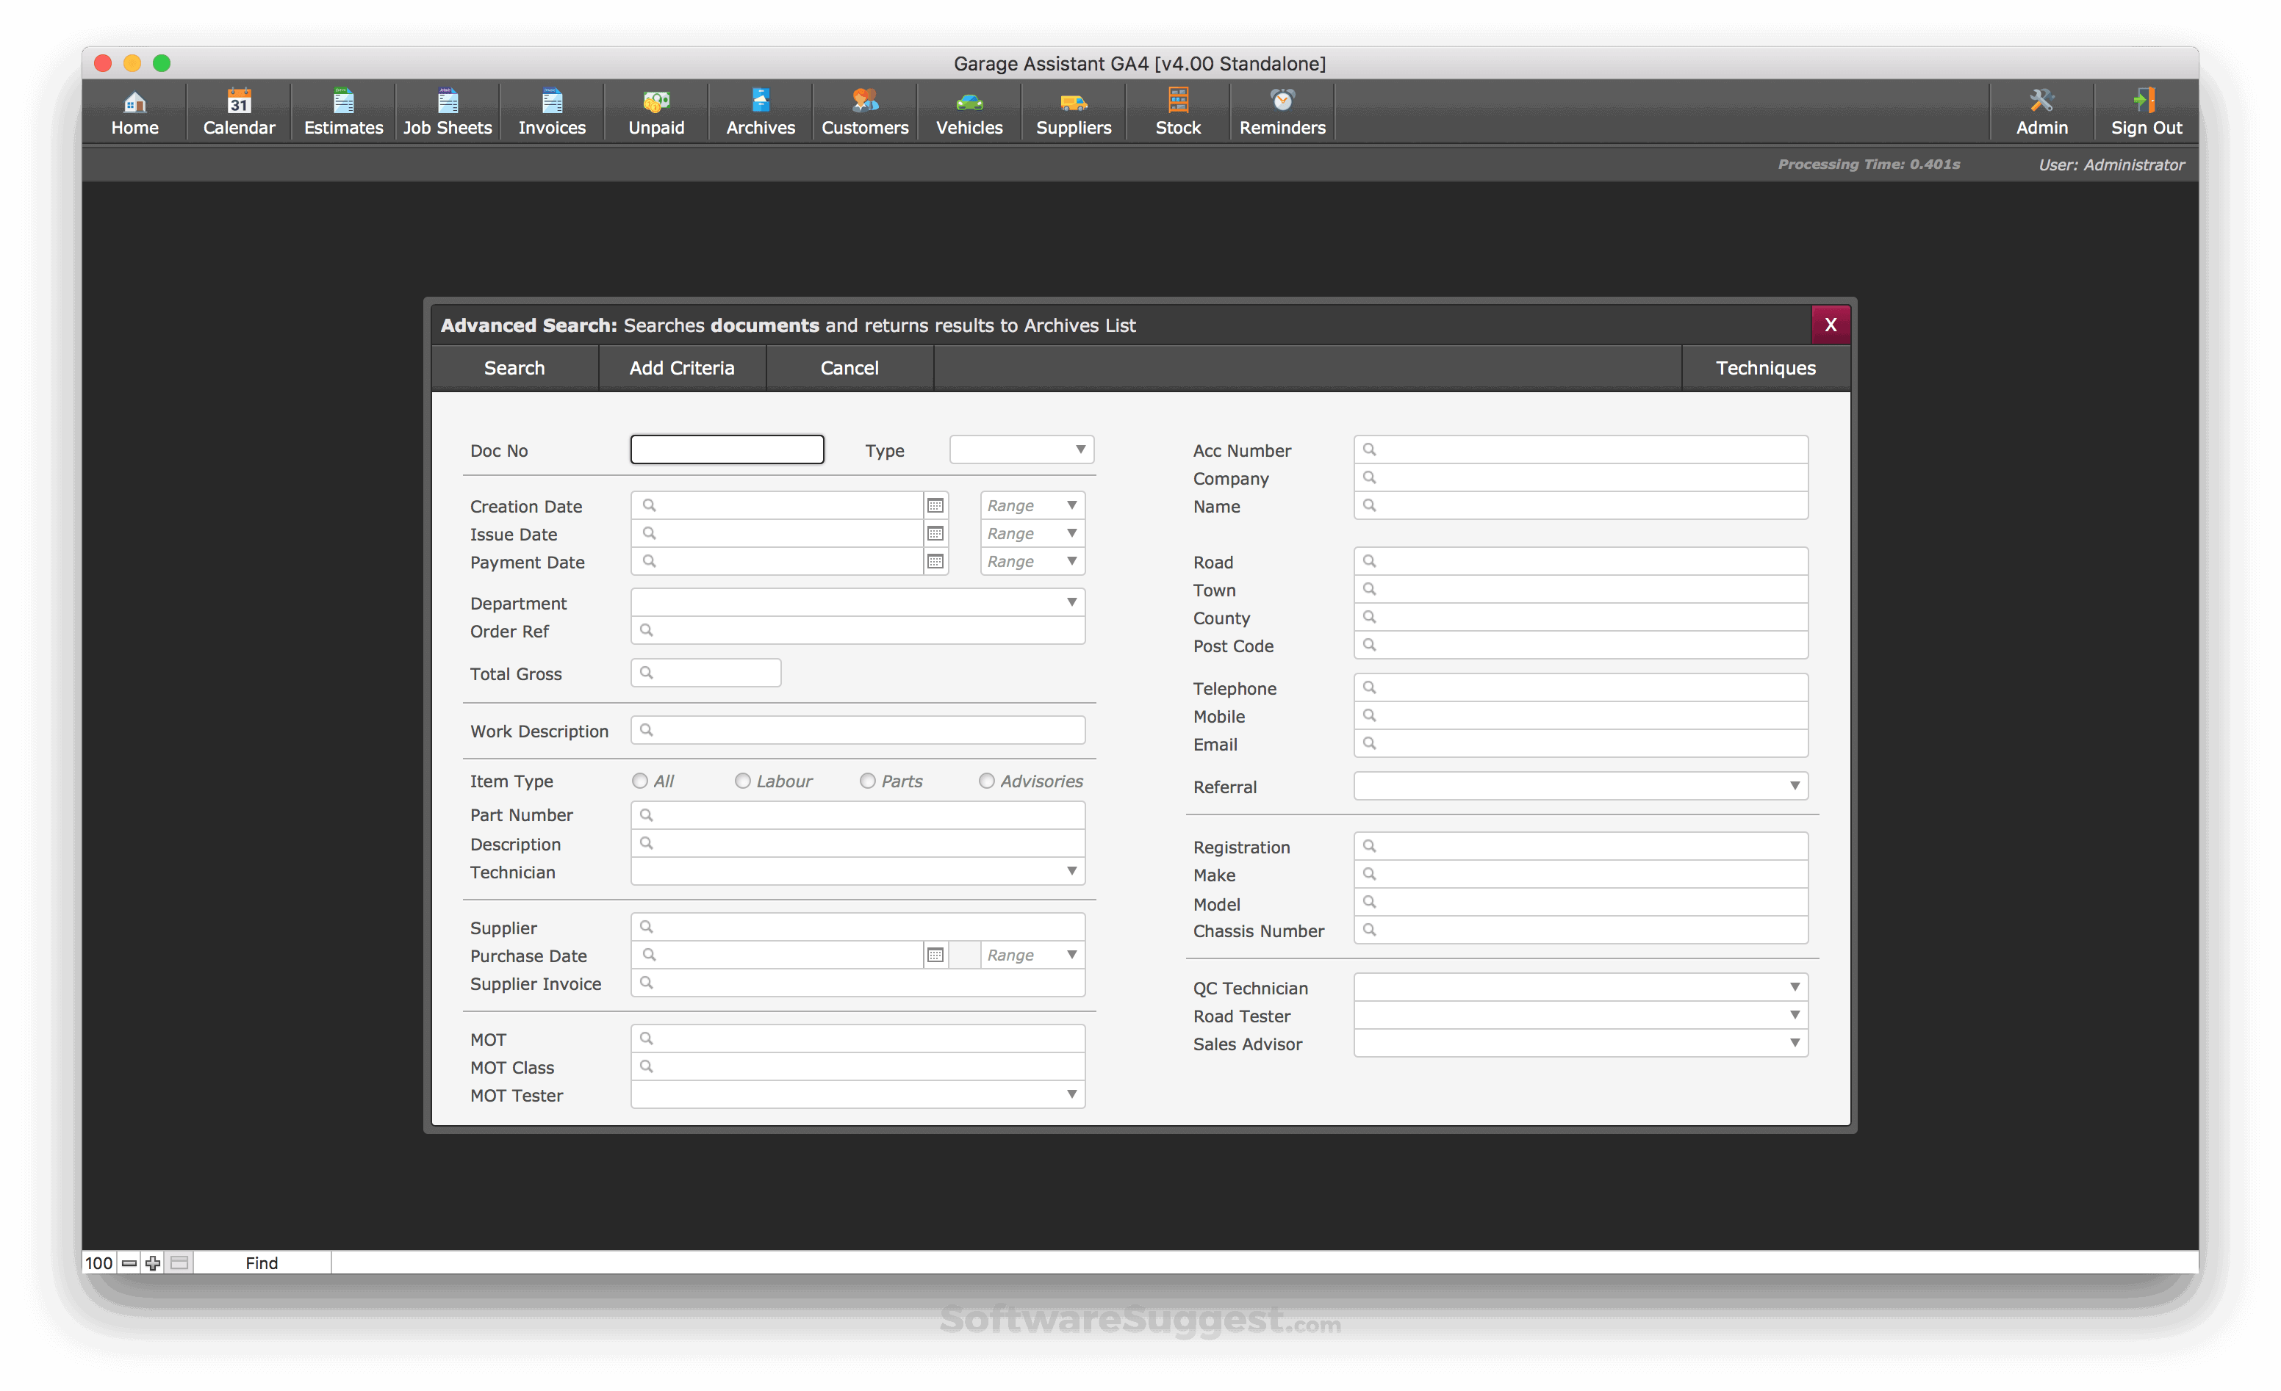Select the Advisories item type radio button
The width and height of the screenshot is (2281, 1391).
click(x=986, y=780)
